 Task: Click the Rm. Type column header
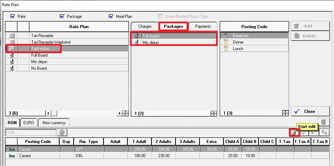click(88, 142)
